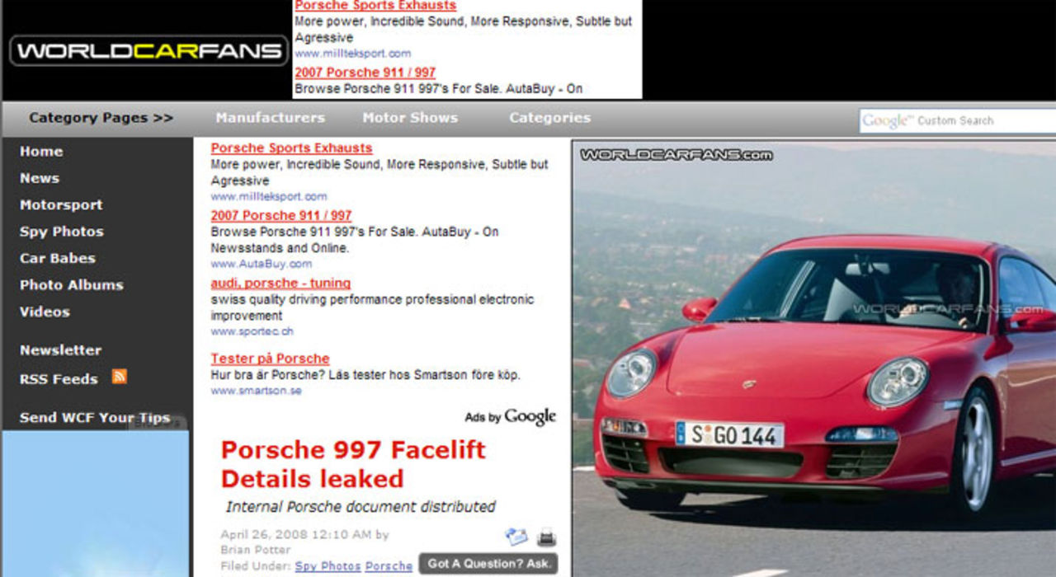
Task: Open the Manufacturers menu
Action: click(270, 117)
